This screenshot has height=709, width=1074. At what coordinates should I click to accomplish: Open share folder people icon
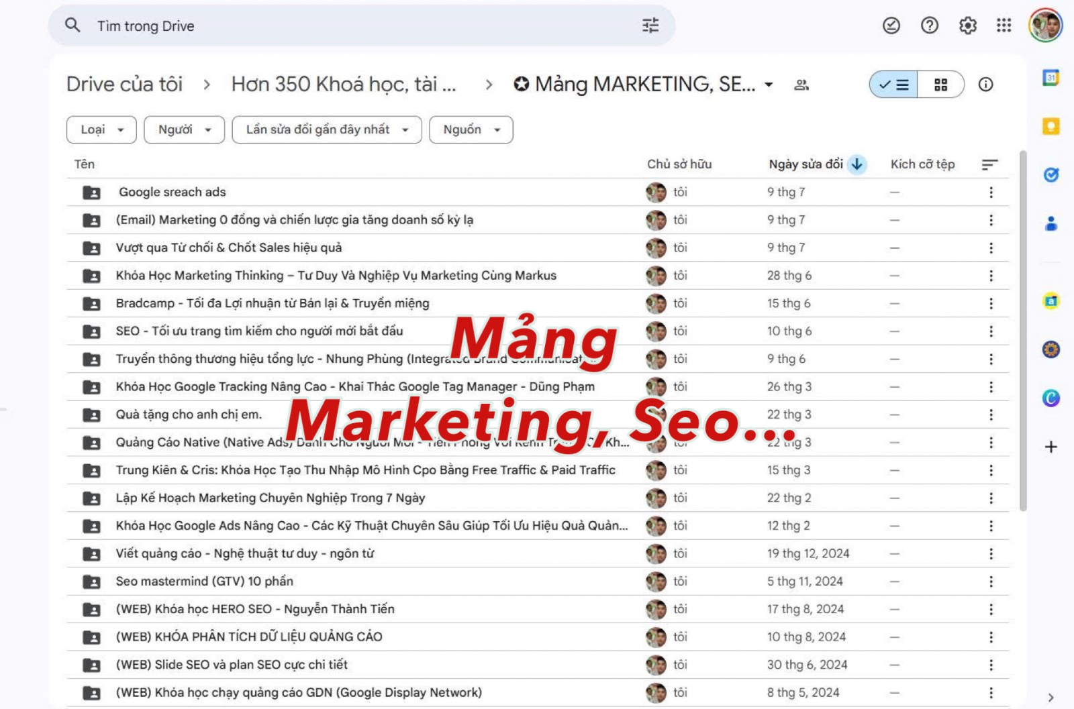(801, 85)
